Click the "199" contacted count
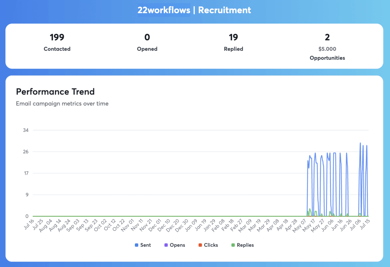 [57, 38]
